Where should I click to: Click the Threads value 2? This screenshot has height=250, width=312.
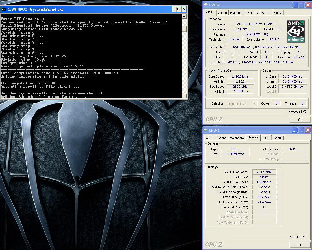point(302,103)
